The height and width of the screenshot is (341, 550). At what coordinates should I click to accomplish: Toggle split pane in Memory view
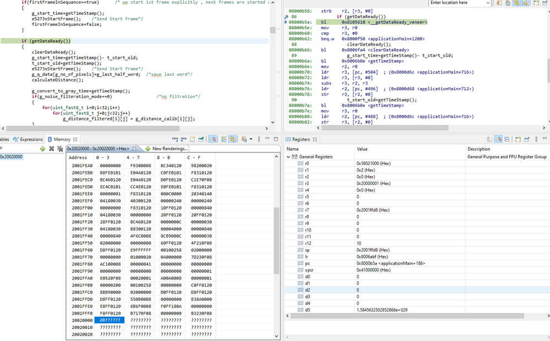224,139
